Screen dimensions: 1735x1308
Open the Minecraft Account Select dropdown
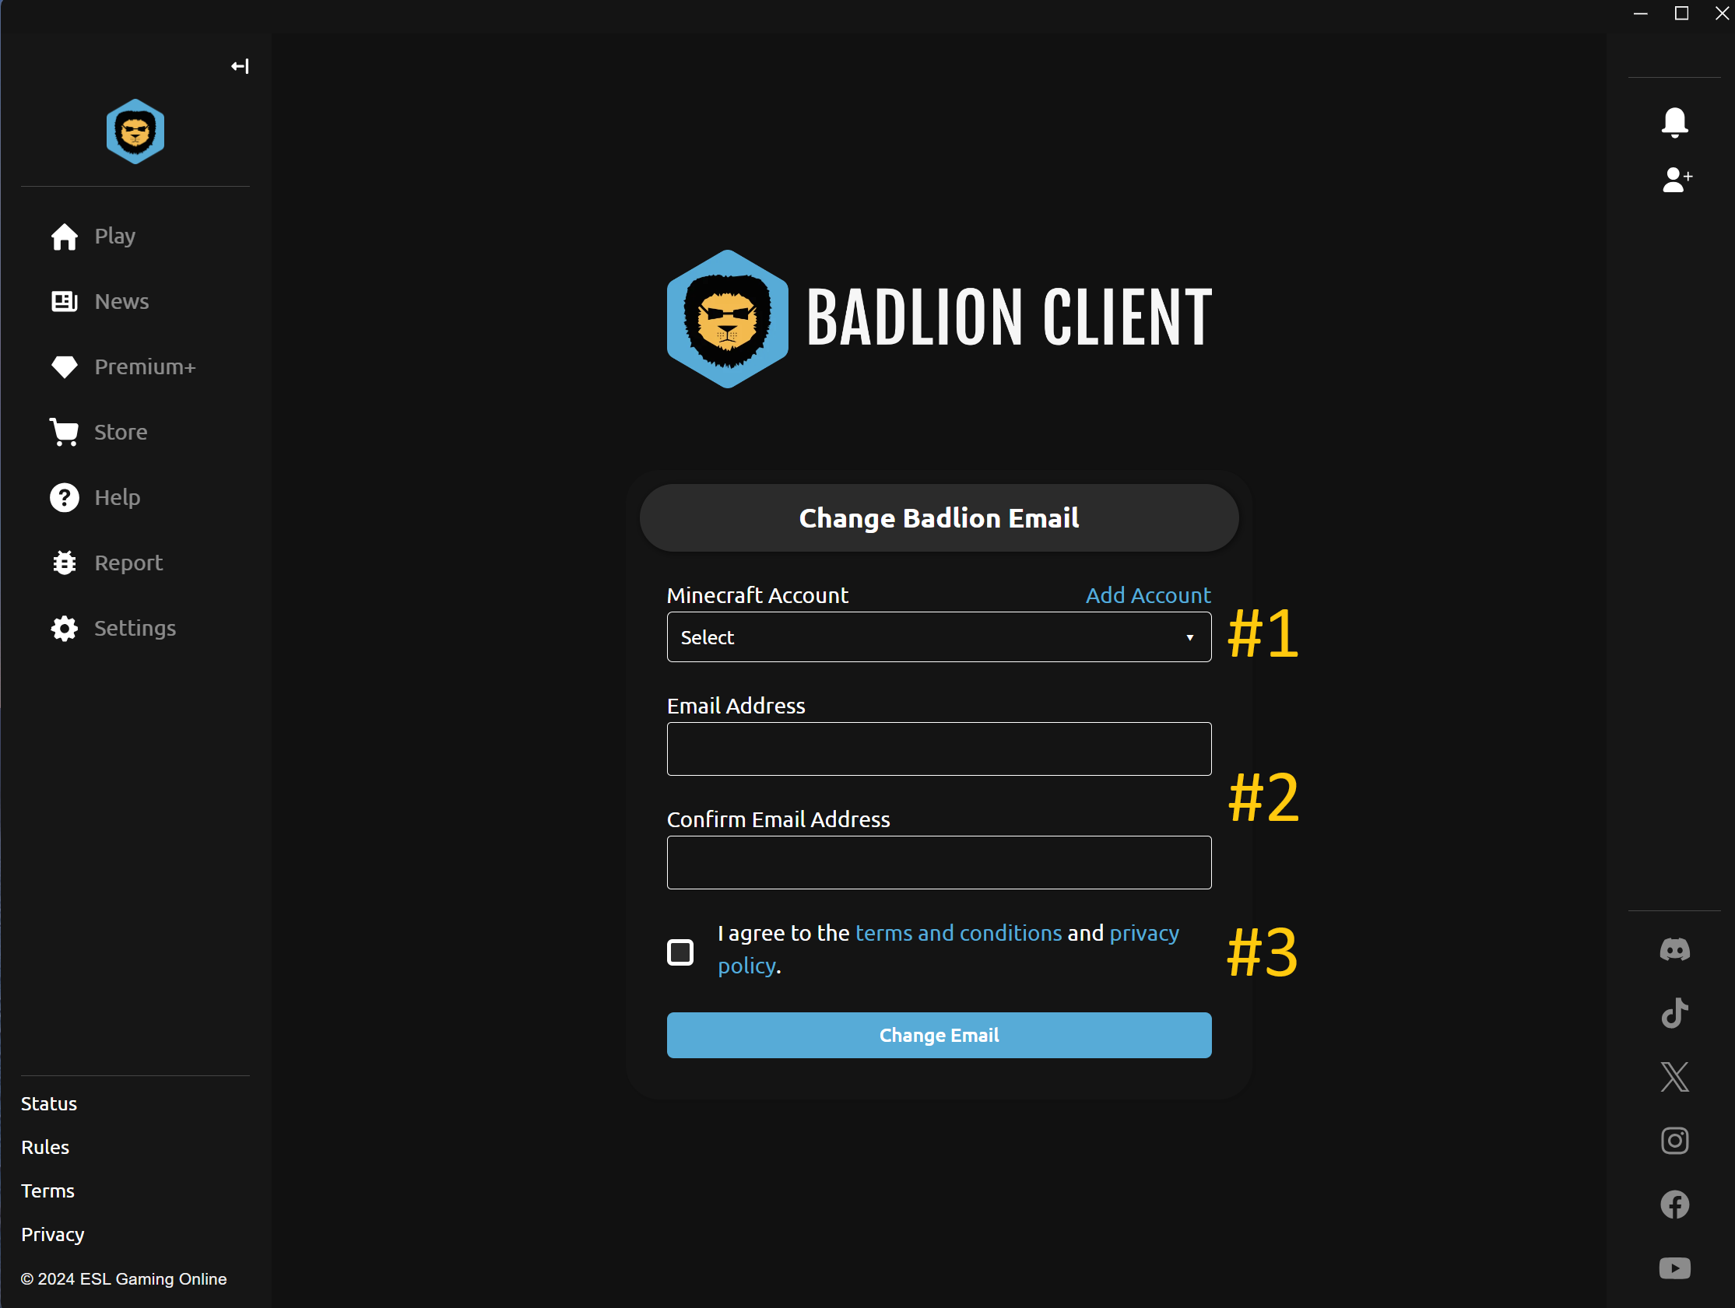pos(939,636)
